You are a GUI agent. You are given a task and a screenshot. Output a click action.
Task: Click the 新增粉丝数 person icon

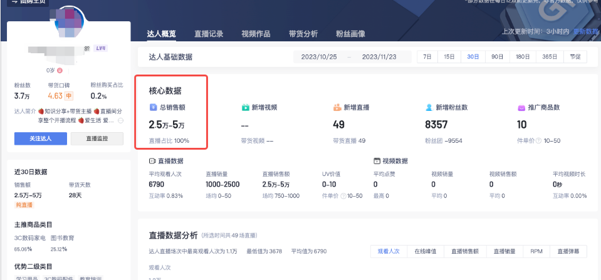click(429, 108)
